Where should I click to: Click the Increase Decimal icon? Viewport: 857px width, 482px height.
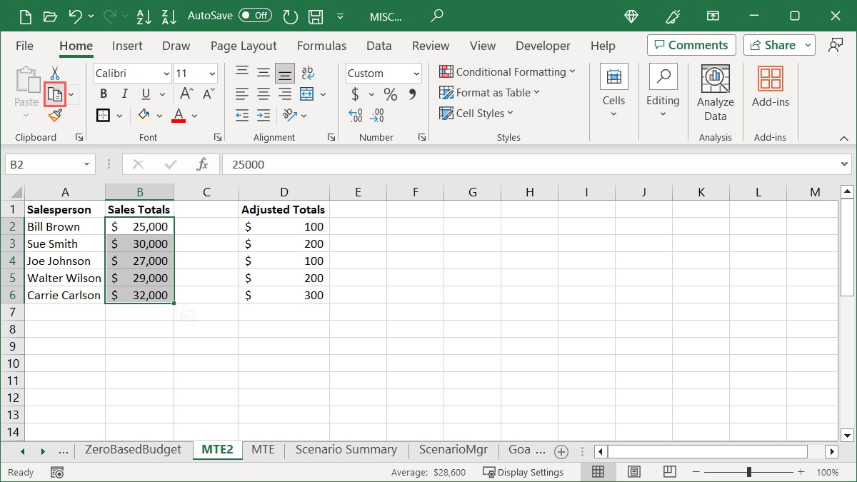coord(354,115)
